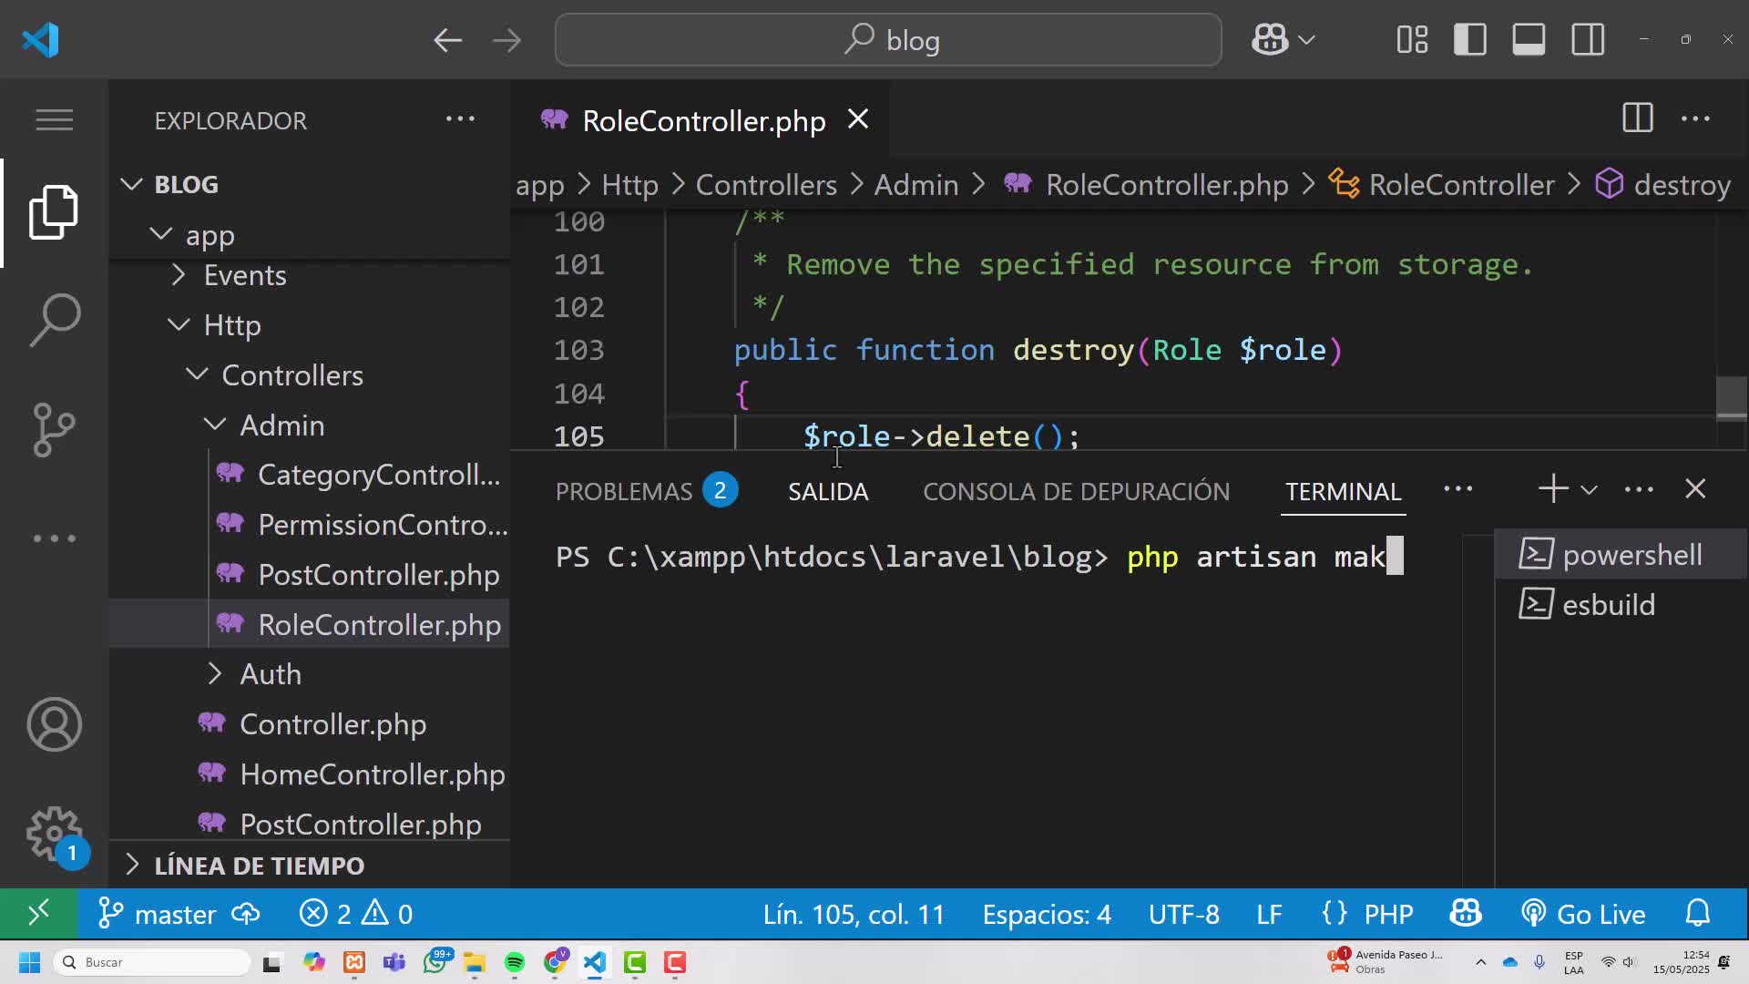Click the Controllers breadcrumb segment
Image resolution: width=1749 pixels, height=984 pixels.
[x=766, y=185]
